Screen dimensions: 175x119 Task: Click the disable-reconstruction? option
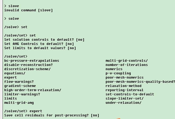point(29,65)
